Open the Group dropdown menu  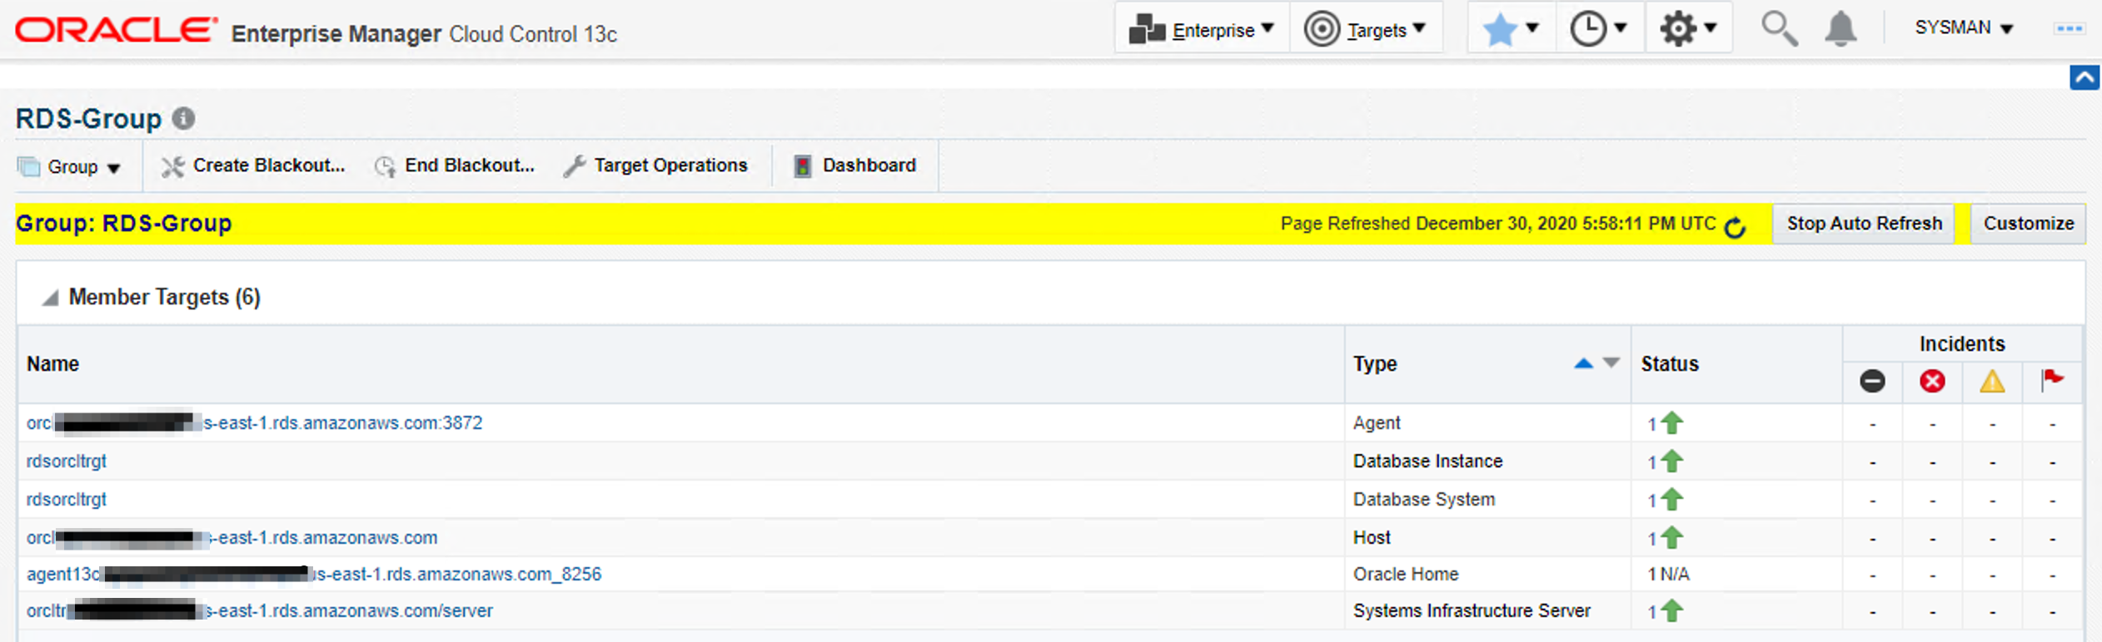click(70, 166)
